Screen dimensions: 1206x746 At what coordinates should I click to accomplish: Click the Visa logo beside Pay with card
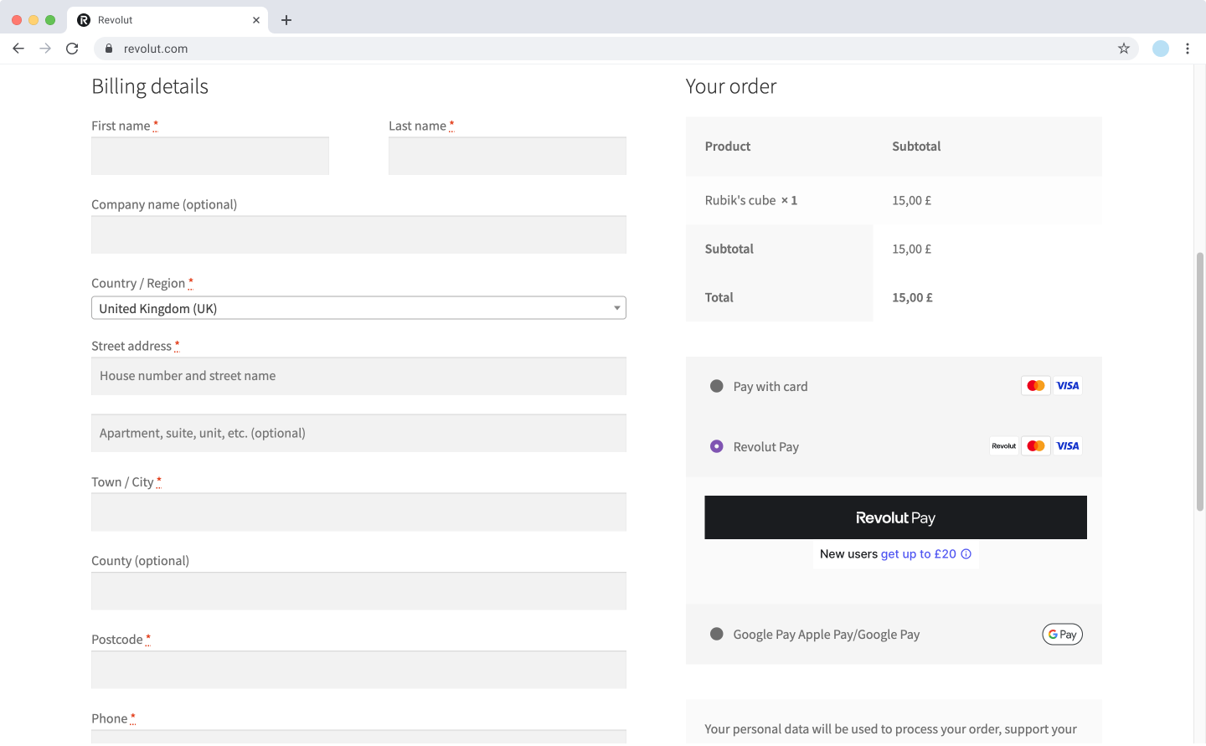1068,386
